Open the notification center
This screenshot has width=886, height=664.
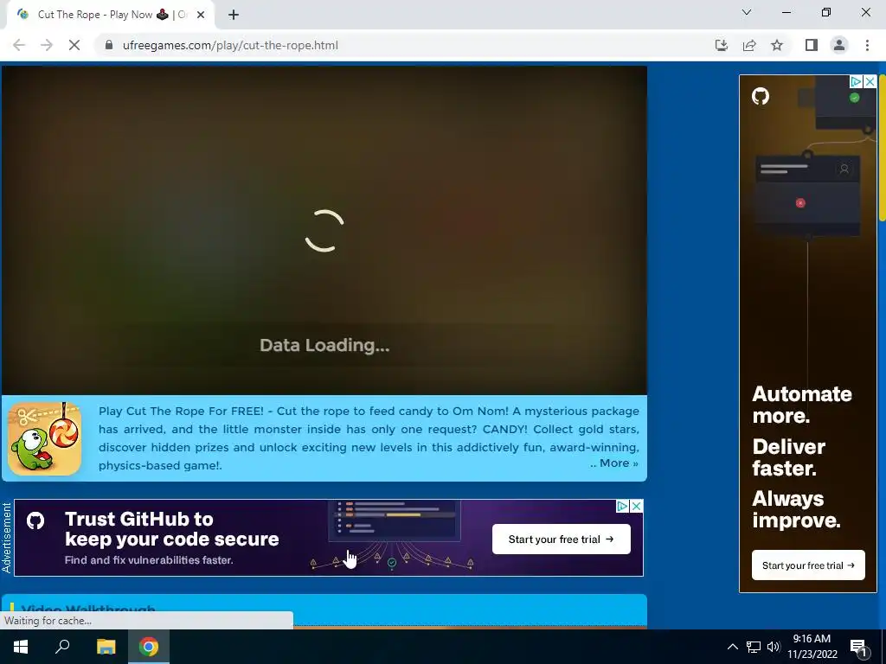click(x=858, y=647)
